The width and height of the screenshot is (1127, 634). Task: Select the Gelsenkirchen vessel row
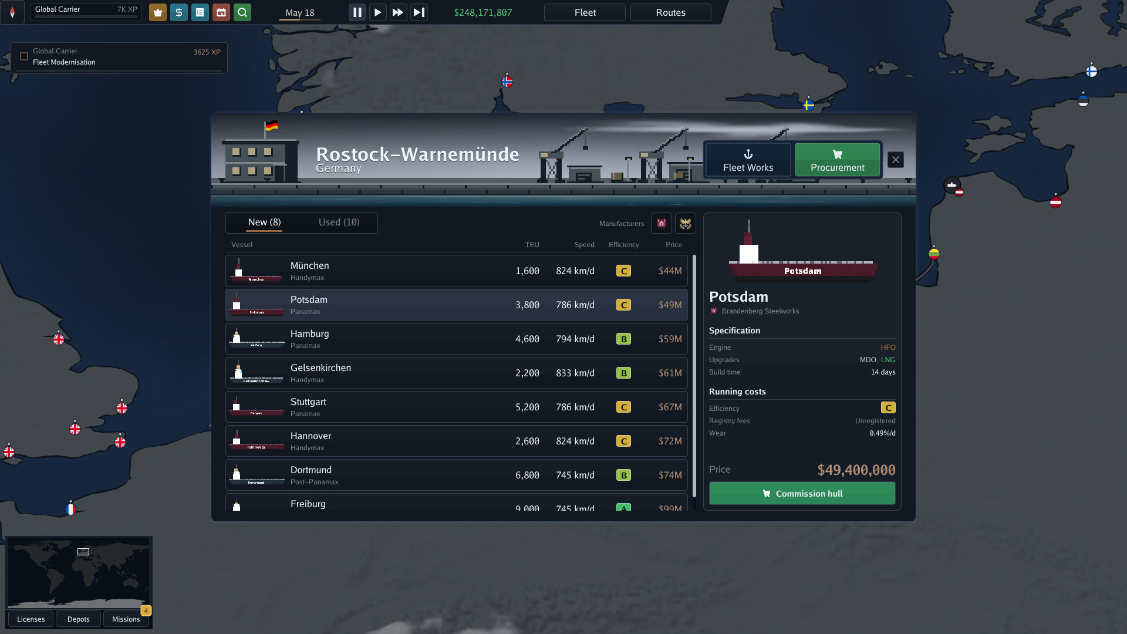coord(456,373)
